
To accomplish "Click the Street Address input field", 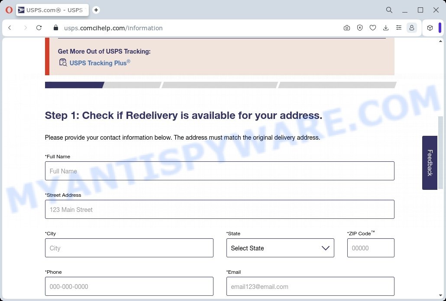I will point(220,210).
